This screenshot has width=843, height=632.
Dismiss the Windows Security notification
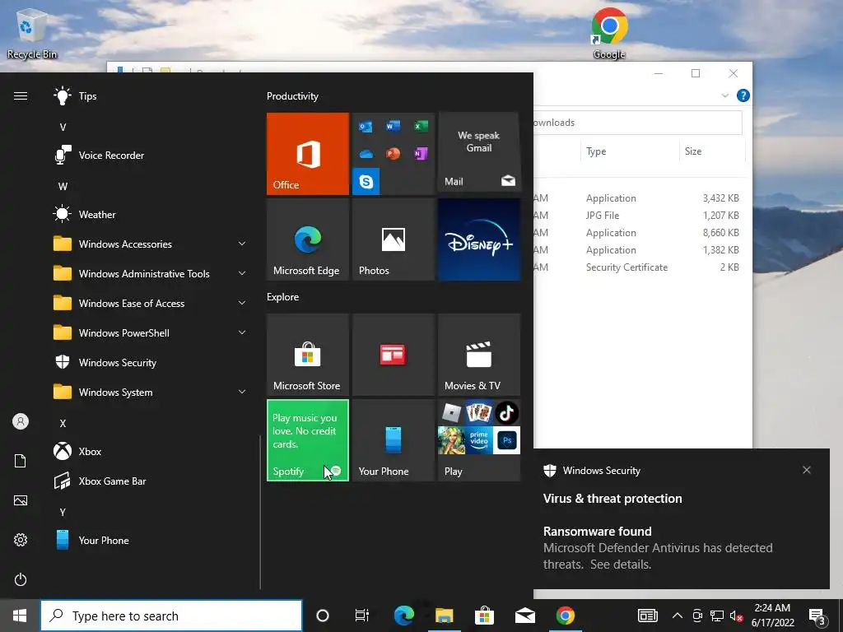pyautogui.click(x=807, y=470)
